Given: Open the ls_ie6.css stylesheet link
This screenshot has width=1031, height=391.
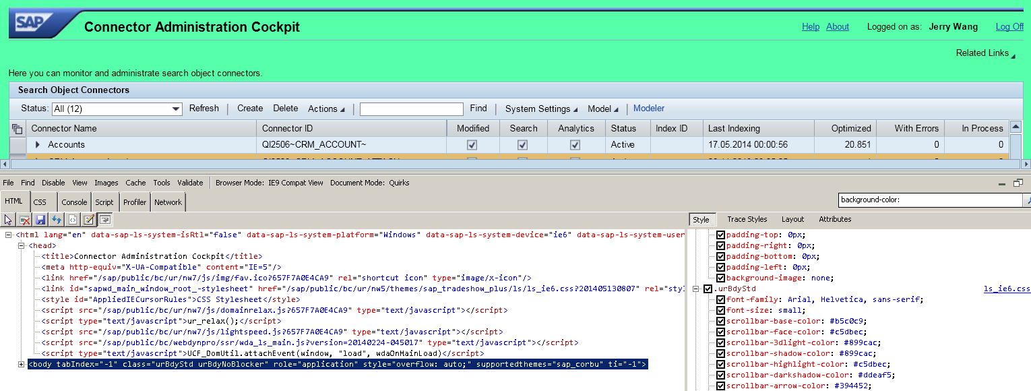Looking at the screenshot, I should tap(1007, 289).
